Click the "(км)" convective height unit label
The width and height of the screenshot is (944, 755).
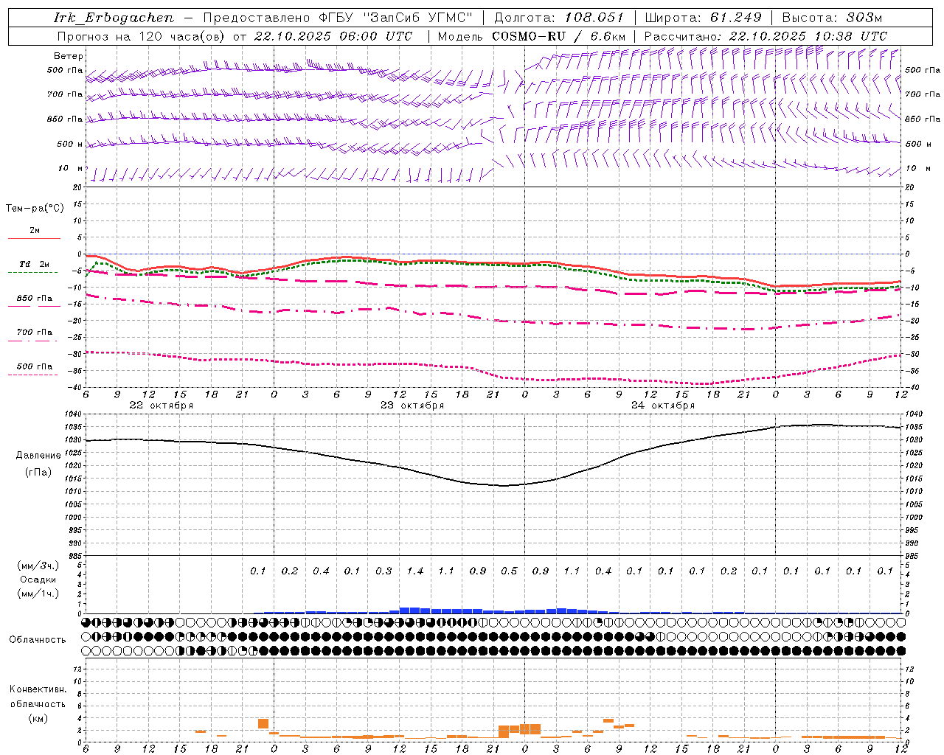point(38,718)
